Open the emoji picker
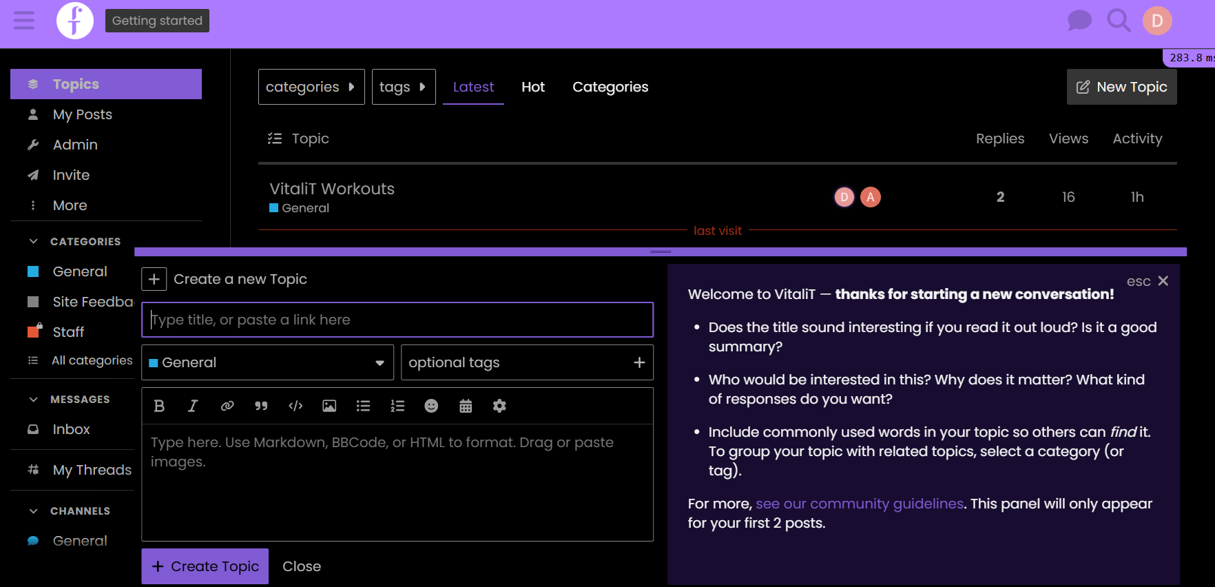This screenshot has width=1215, height=587. tap(431, 406)
